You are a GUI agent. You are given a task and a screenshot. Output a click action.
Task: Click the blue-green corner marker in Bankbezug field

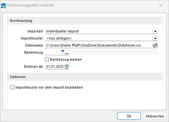coord(62,51)
